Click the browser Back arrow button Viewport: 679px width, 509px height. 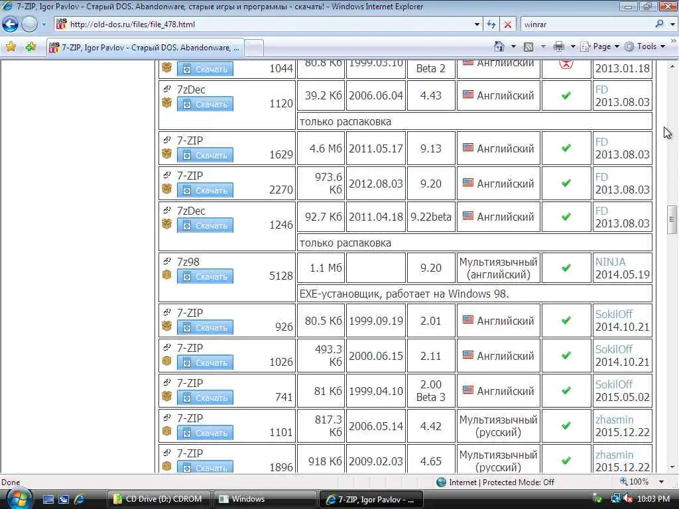point(10,25)
